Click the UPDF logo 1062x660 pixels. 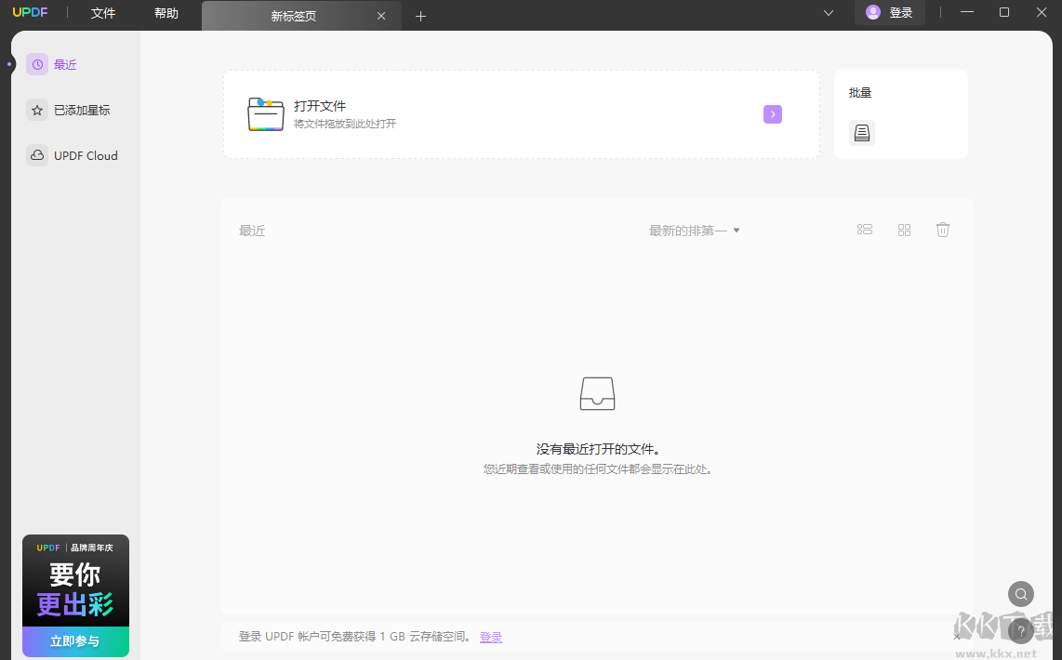[30, 12]
